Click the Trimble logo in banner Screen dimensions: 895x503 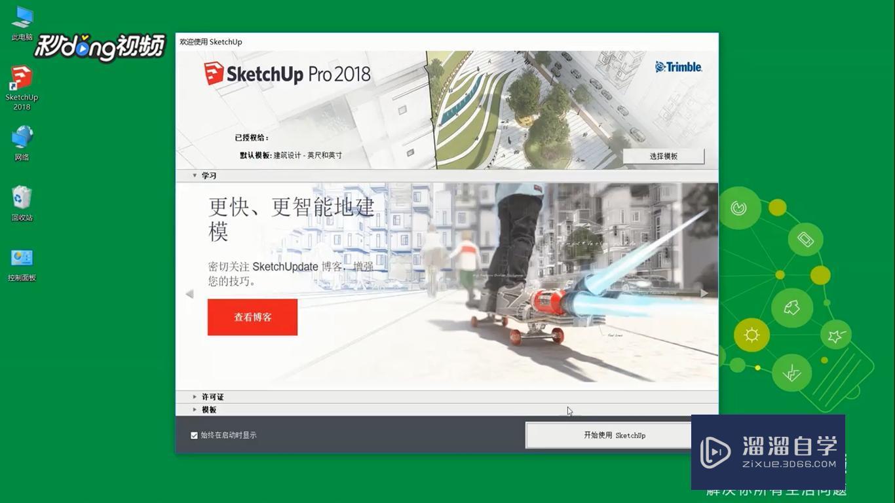pos(679,67)
